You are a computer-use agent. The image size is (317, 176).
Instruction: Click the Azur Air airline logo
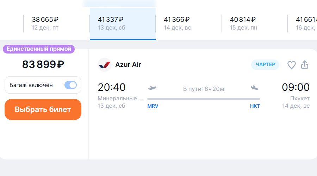105,65
